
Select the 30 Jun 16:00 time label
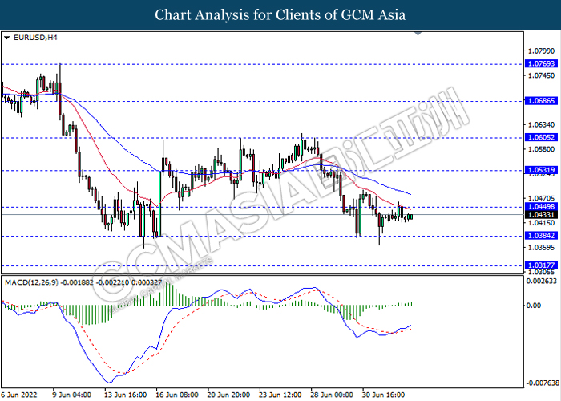tap(383, 395)
